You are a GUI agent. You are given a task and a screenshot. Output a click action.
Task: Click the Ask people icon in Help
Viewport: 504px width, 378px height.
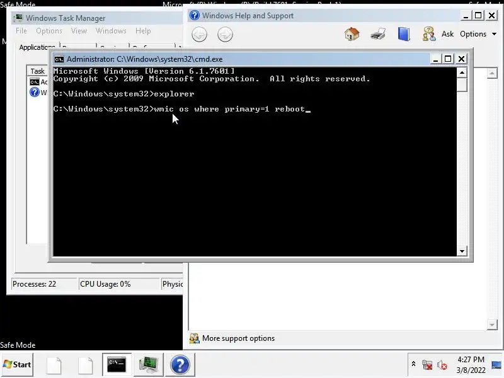click(429, 34)
